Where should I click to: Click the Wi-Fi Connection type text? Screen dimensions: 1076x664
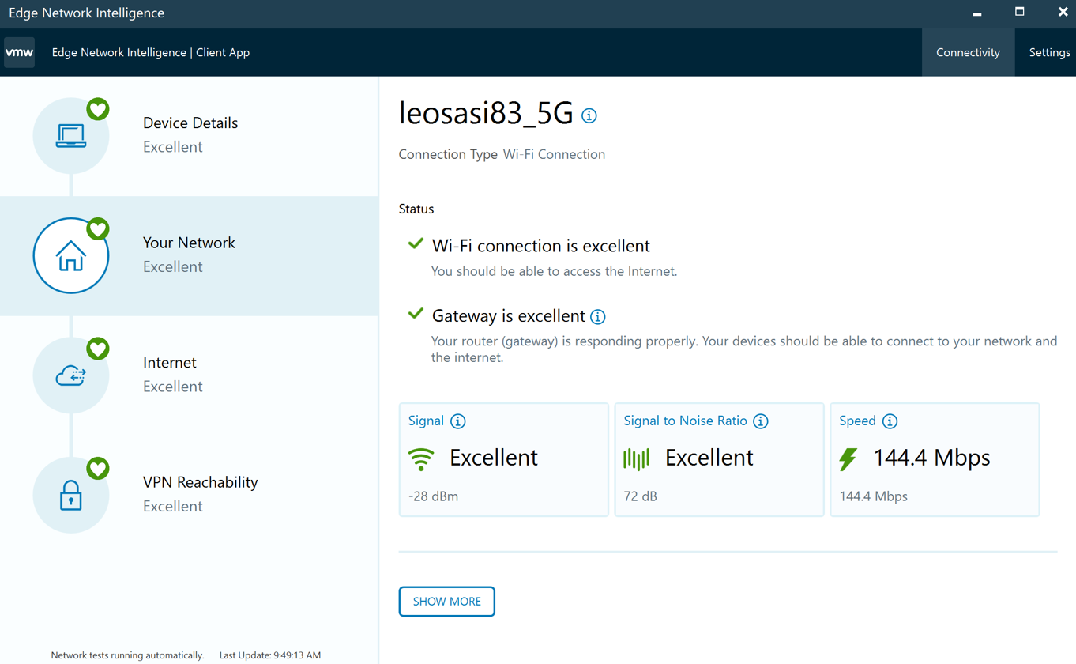pos(554,154)
